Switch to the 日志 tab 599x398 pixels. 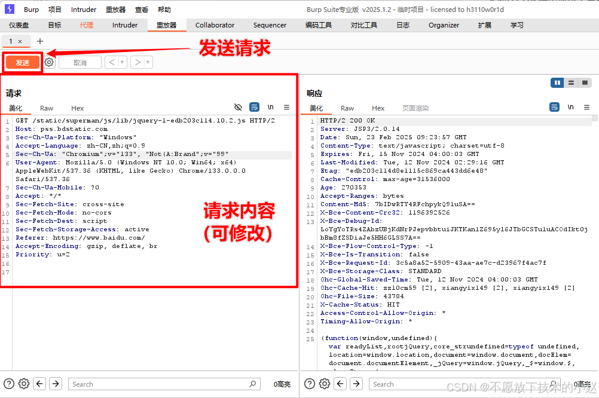coord(403,25)
